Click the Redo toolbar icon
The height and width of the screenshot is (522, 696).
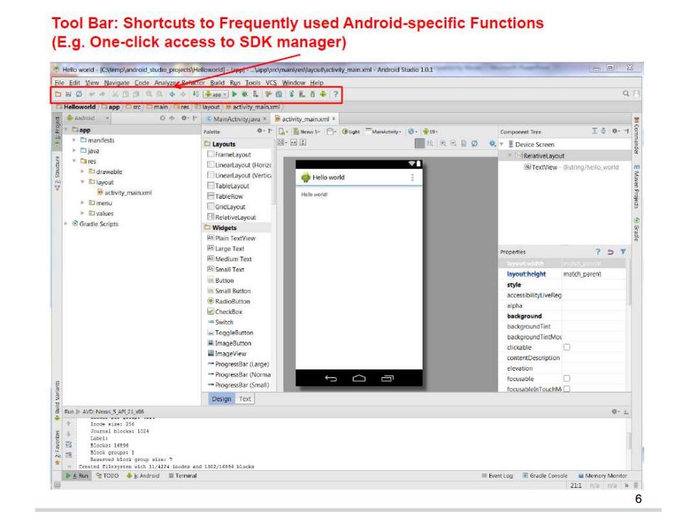click(102, 94)
